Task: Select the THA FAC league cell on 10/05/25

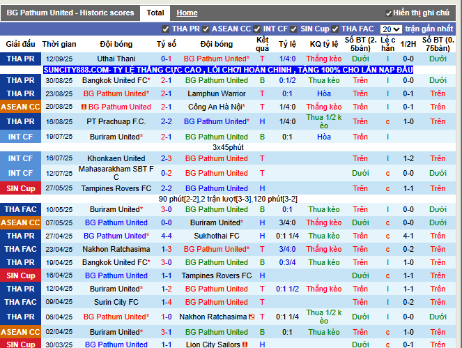Action: 21,209
